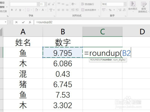Align text to bottom
150x112 pixels.
67,4
